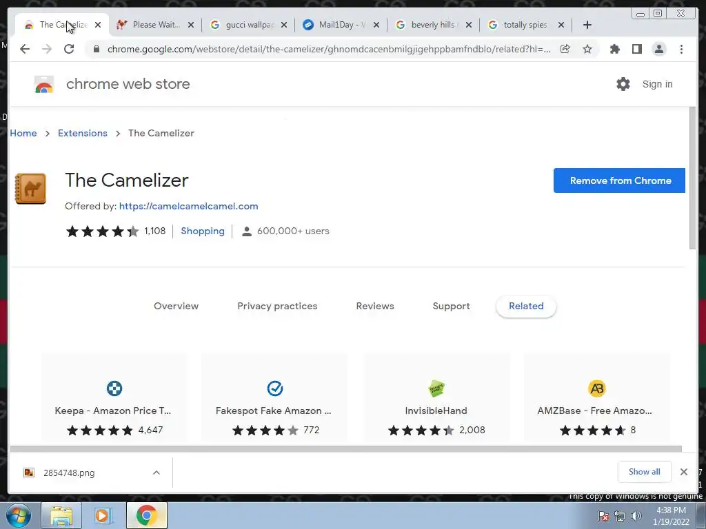Open the Support tab
706x529 pixels.
(x=451, y=306)
